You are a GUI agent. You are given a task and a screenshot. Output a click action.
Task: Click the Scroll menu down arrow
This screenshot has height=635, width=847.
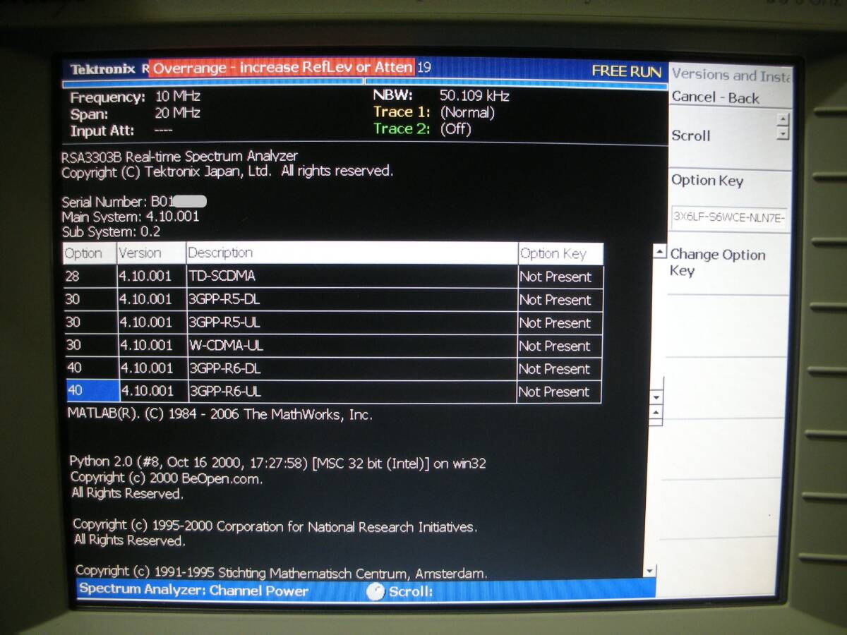[x=782, y=133]
